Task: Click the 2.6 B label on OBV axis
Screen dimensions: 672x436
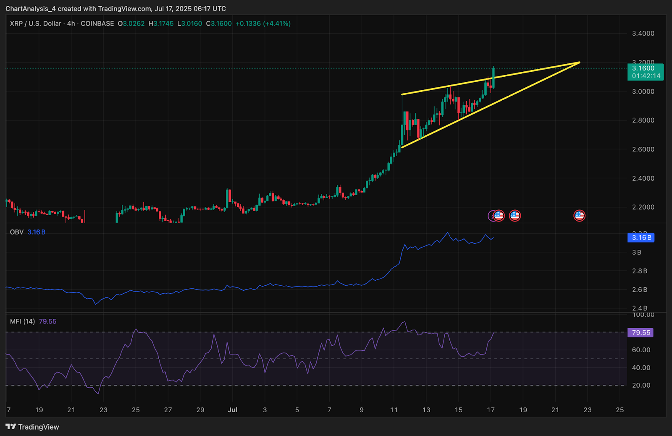Action: pos(640,290)
